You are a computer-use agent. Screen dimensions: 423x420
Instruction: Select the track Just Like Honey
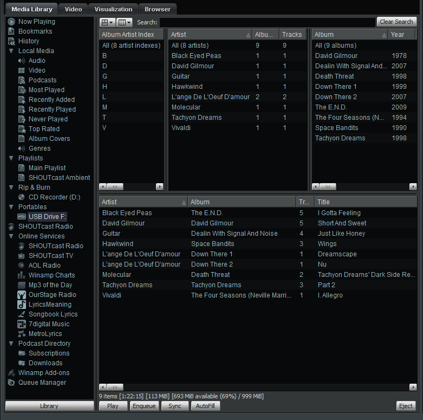[x=258, y=234]
